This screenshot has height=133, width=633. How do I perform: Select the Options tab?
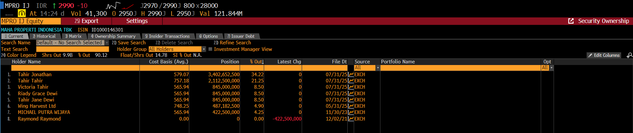click(209, 36)
